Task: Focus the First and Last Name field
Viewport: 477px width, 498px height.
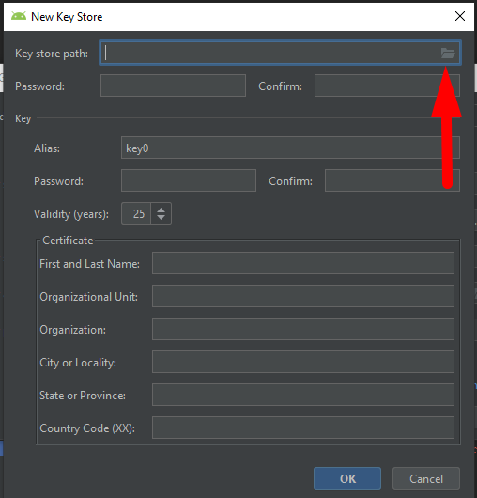Action: pos(303,263)
